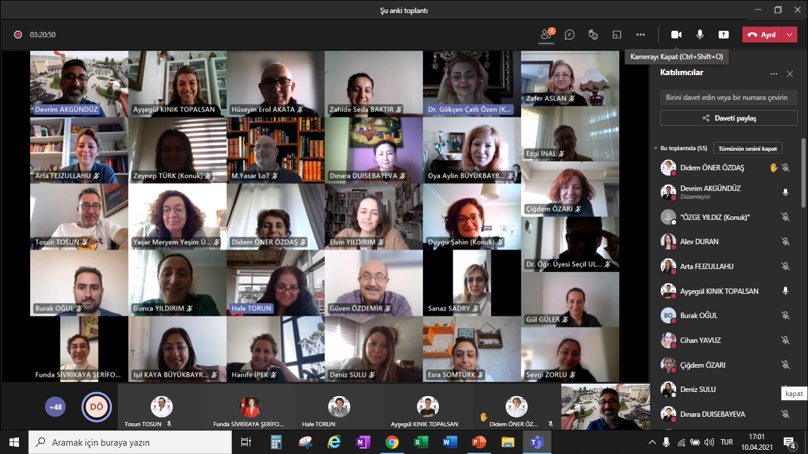This screenshot has height=454, width=808.
Task: Expand the +48 overflow participants button
Action: [56, 407]
